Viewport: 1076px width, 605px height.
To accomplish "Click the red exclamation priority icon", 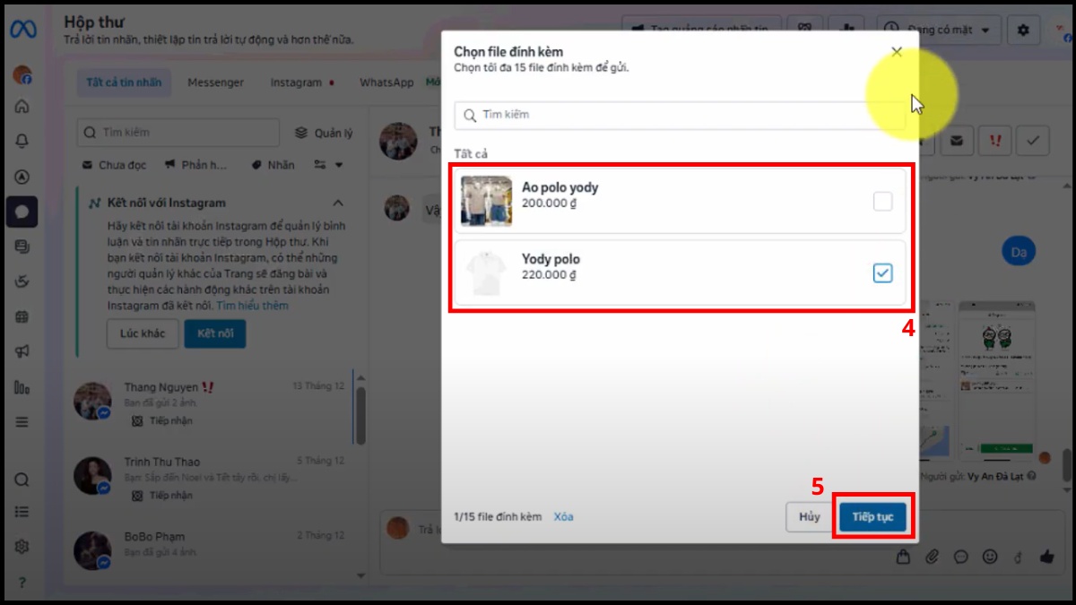I will [x=995, y=141].
